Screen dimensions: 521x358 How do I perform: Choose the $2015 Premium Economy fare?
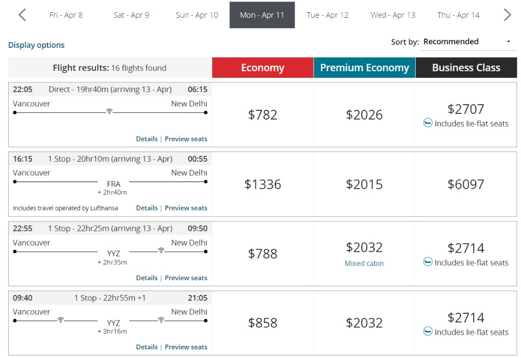tap(364, 184)
